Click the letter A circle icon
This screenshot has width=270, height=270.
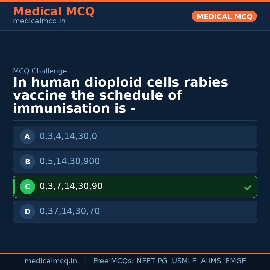pos(27,137)
